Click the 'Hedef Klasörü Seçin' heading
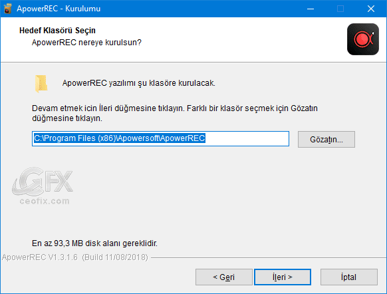Screen dimensions: 387x294 click(57, 31)
